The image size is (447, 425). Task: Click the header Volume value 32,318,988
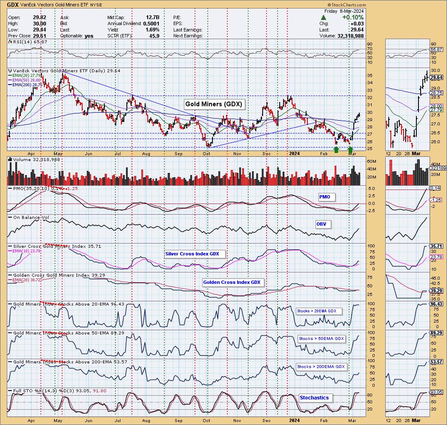pos(350,36)
